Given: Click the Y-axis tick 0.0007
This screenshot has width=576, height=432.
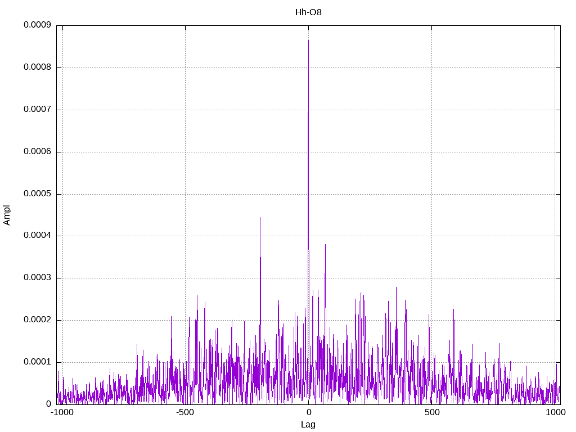Looking at the screenshot, I should [38, 110].
